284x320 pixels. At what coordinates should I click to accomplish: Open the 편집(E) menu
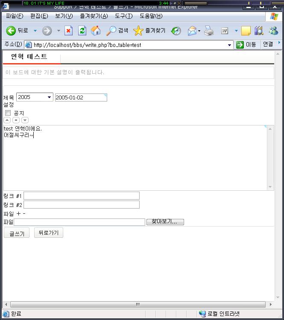point(39,16)
